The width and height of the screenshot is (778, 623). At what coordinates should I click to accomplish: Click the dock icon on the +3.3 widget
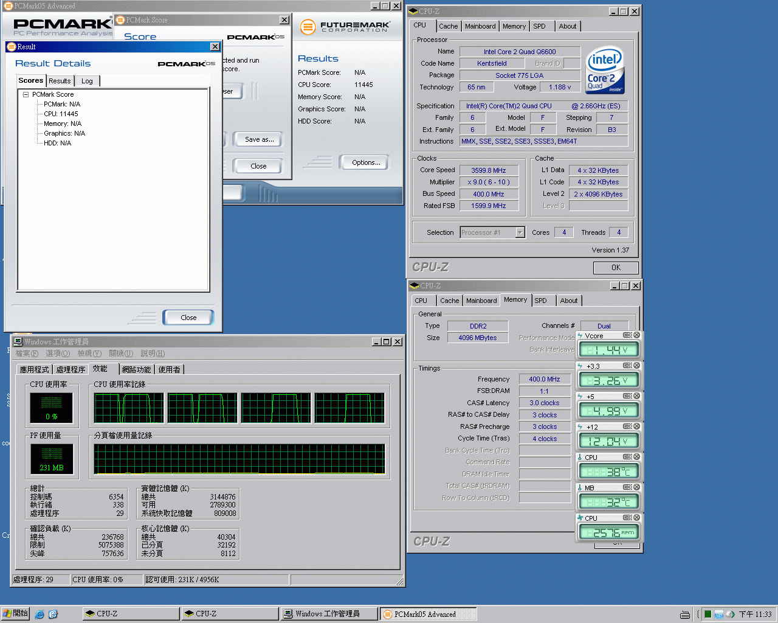click(x=627, y=366)
